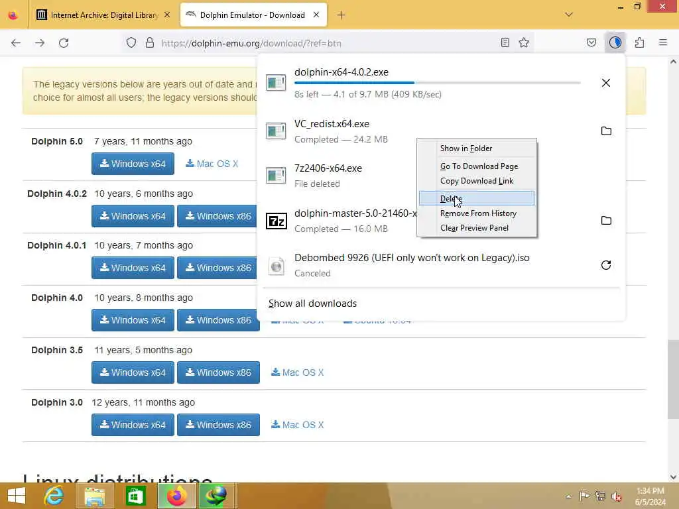Select Copy Download Link
The image size is (679, 509).
pyautogui.click(x=476, y=181)
